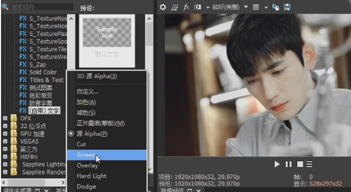The width and height of the screenshot is (351, 192).
Task: Open video output fx icon
Action: (186, 7)
